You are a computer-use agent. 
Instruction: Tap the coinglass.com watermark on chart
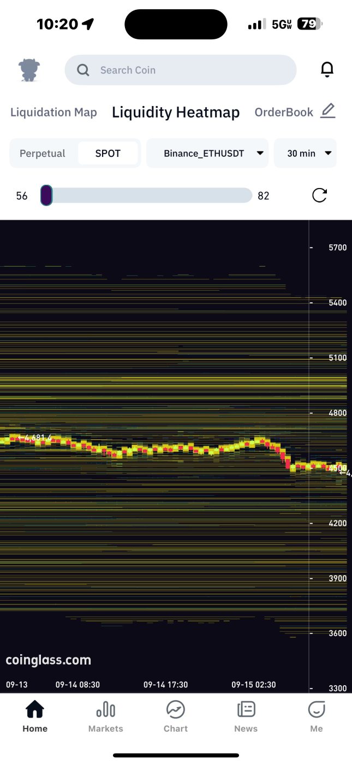49,660
